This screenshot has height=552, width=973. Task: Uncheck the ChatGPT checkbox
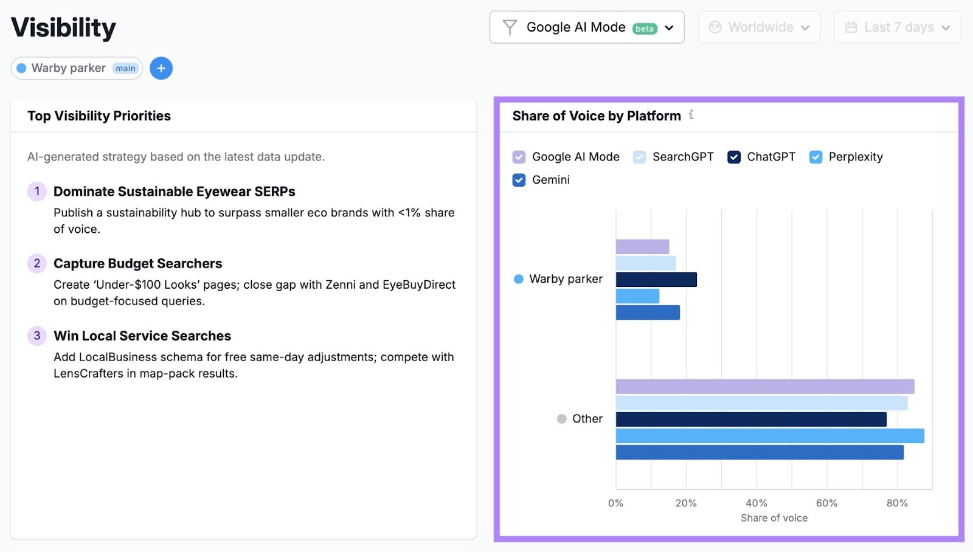[x=734, y=157]
